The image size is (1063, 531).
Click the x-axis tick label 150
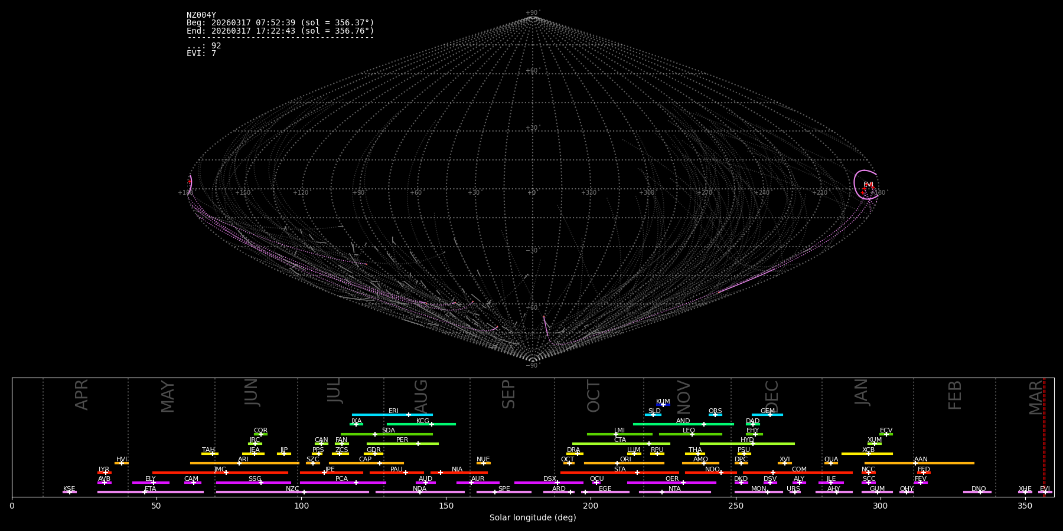[446, 506]
